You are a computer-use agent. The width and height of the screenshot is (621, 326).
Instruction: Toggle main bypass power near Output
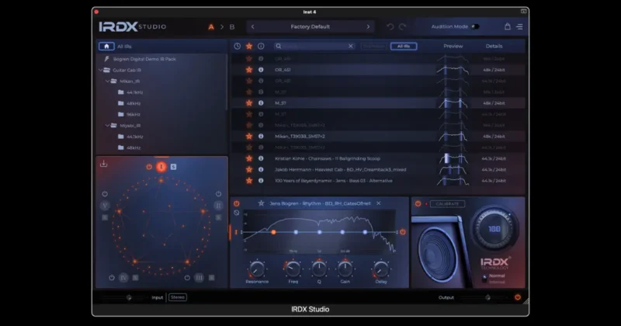click(x=518, y=297)
